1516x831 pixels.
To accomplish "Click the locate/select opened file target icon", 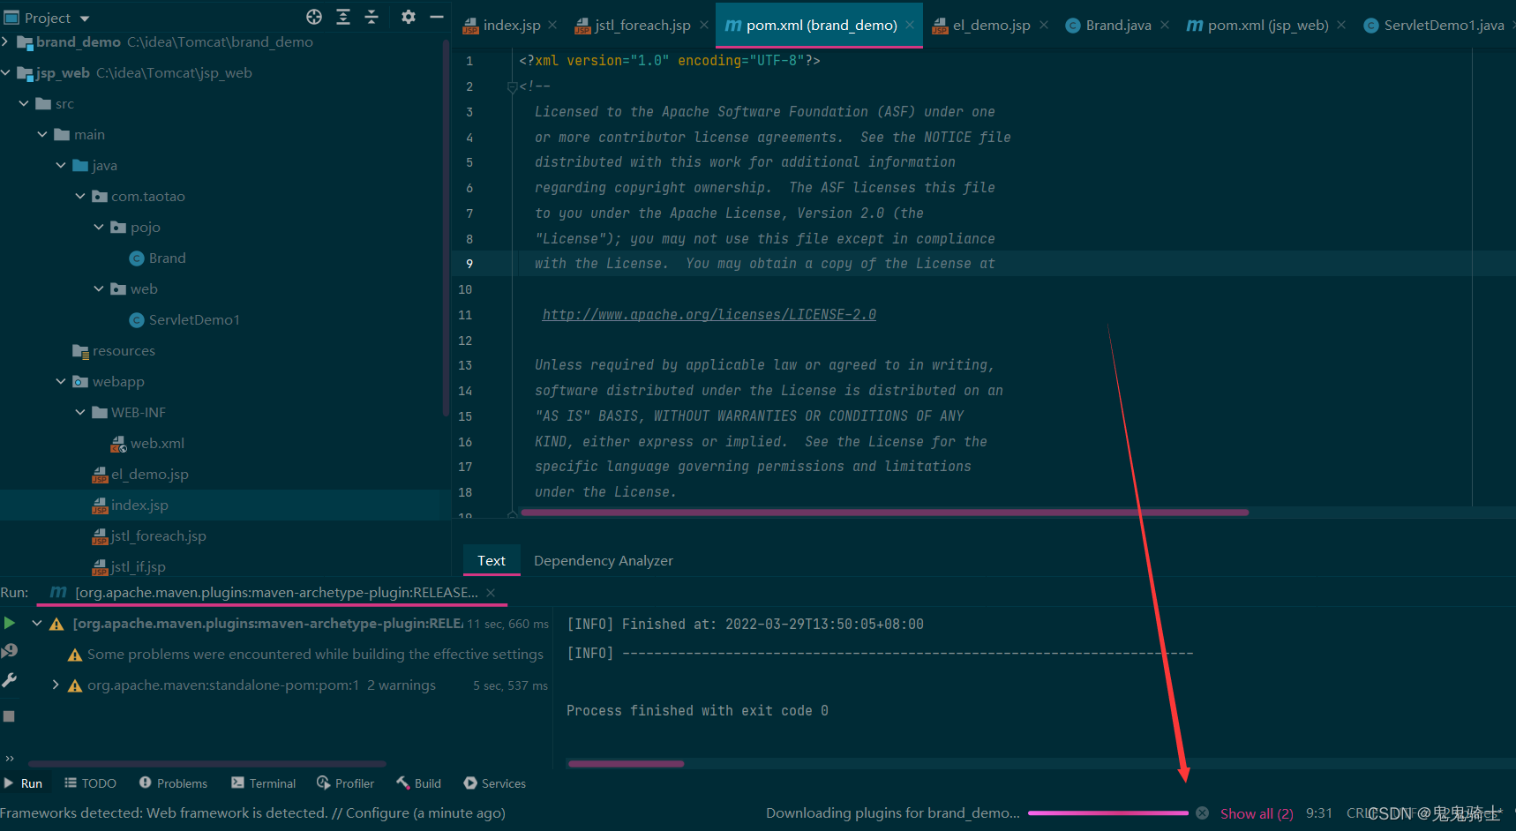I will click(x=314, y=17).
